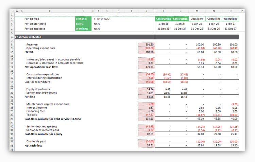Select Dividends paid total (30.00)

[x=146, y=141]
